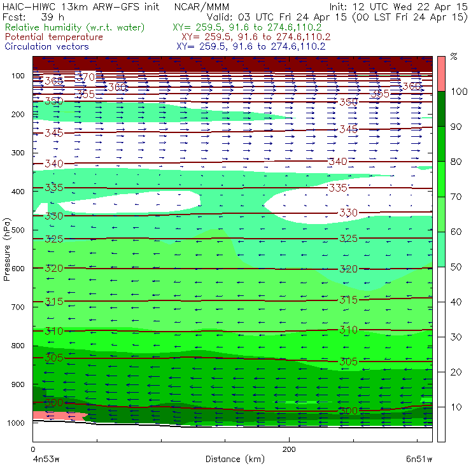Click the pink saturated humidity patch near the surface
Viewport: 471px width, 471px height.
click(x=59, y=416)
